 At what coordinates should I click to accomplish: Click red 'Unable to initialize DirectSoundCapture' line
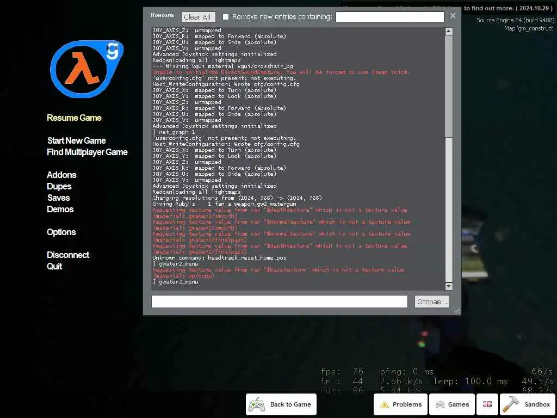point(281,72)
